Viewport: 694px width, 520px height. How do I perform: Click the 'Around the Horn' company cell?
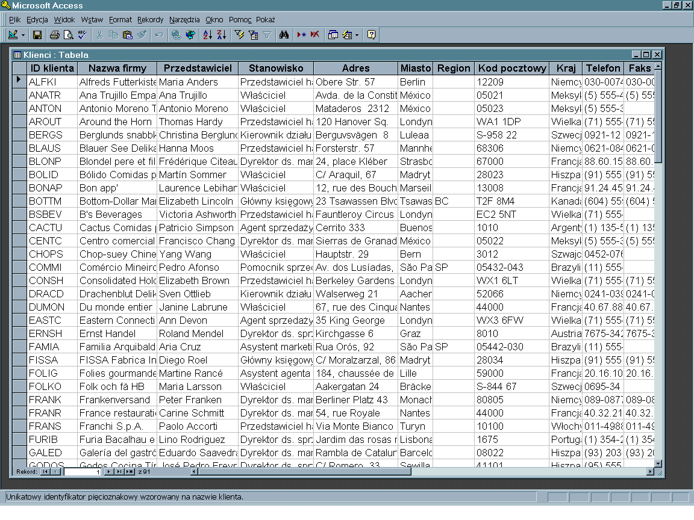pyautogui.click(x=117, y=122)
